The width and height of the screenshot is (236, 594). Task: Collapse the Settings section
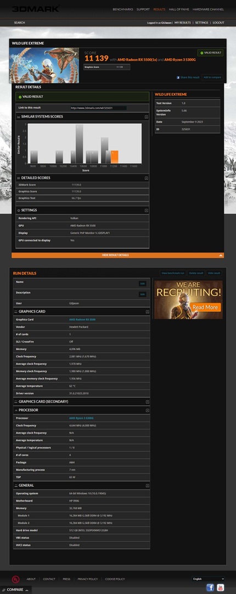coord(146,210)
